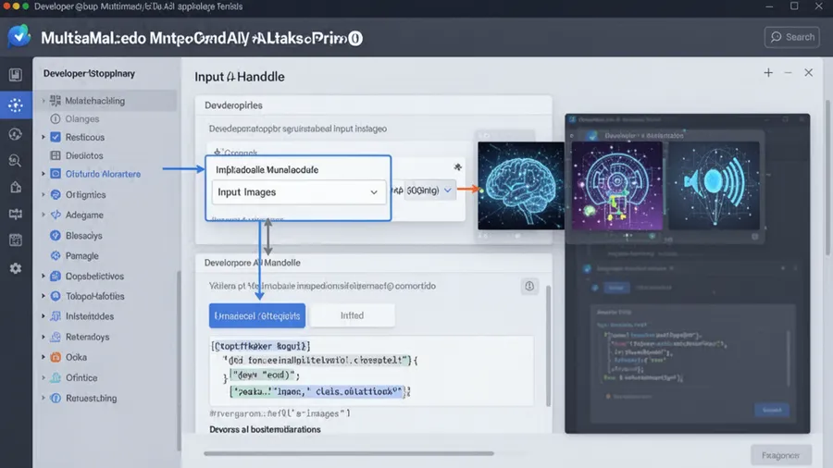The width and height of the screenshot is (833, 468).
Task: Toggle the Resticous checkbox
Action: [56, 137]
